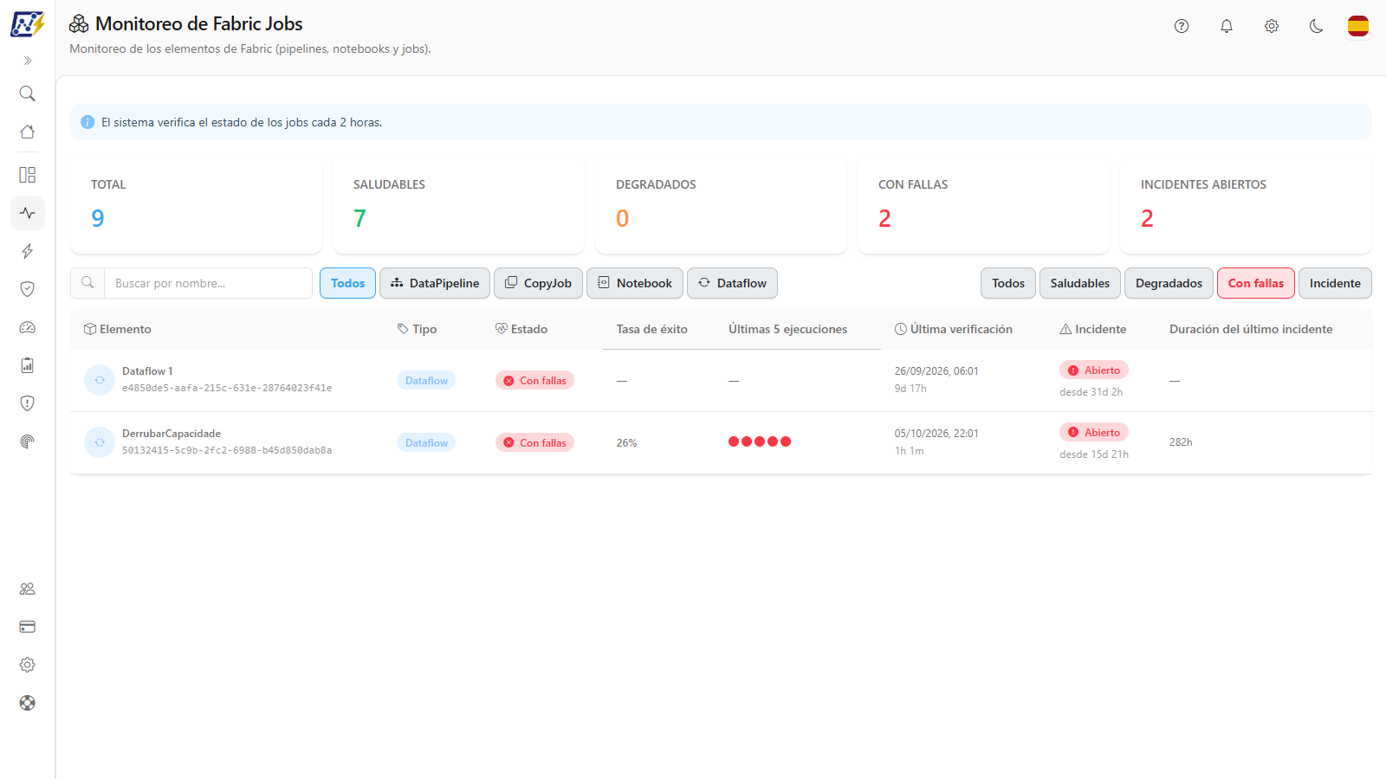Screen dimensions: 1386x779
Task: Open the search icon in sidebar
Action: pyautogui.click(x=28, y=93)
